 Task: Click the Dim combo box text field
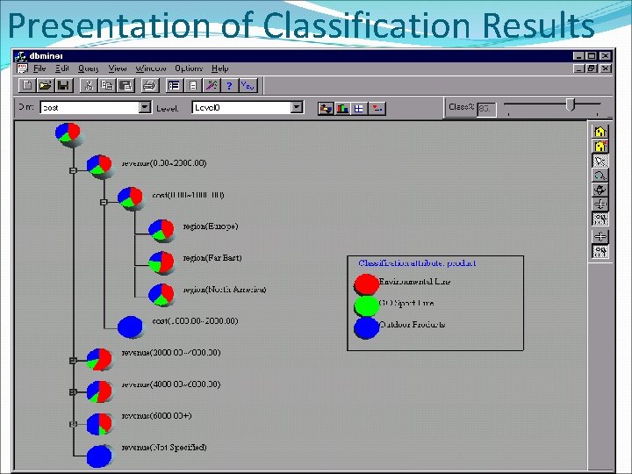[x=90, y=107]
